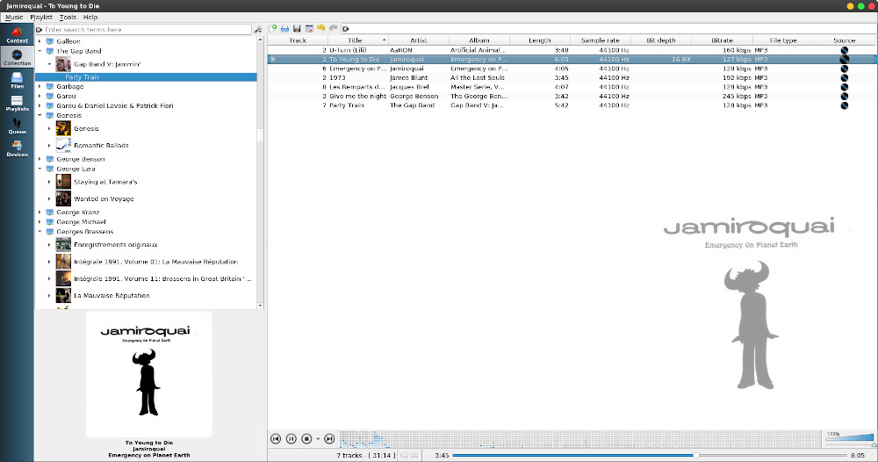
Task: Collapse the Gap Band V: Jammin' album
Action: point(49,64)
